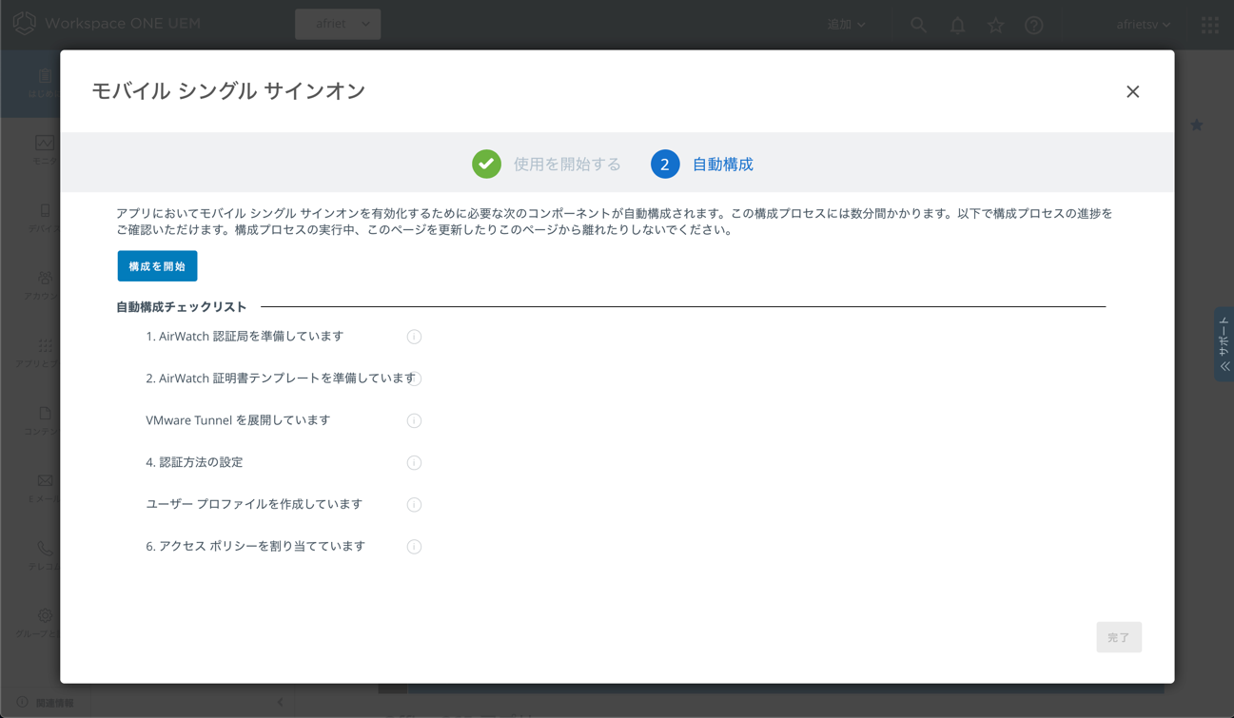Click the search magnifier icon

918,25
